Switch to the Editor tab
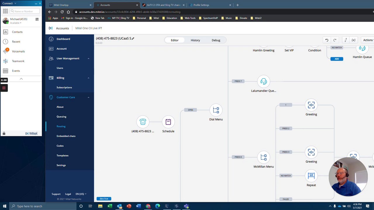The width and height of the screenshot is (374, 210). point(174,40)
